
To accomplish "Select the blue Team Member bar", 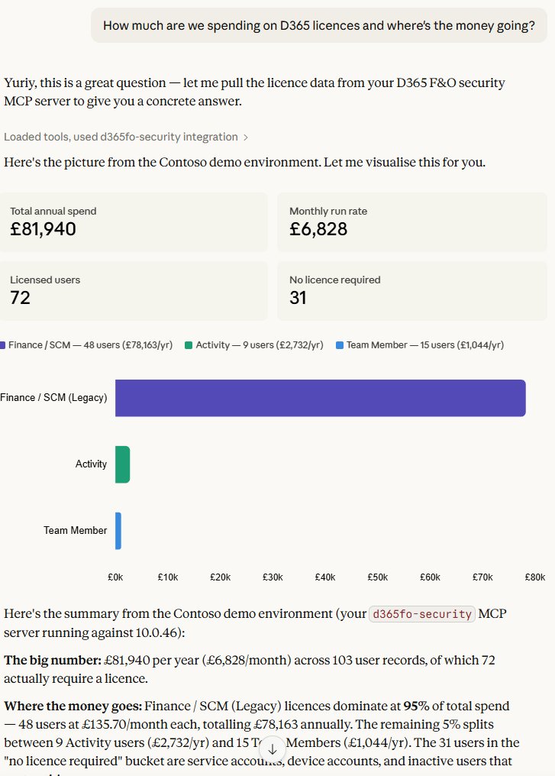I will tap(118, 531).
